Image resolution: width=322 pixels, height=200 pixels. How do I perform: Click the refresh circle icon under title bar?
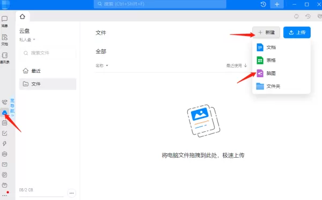point(296,16)
